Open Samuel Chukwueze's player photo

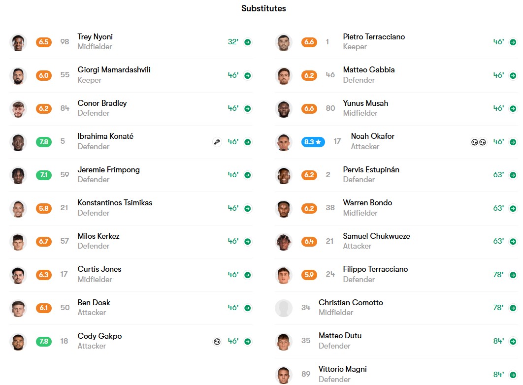284,242
